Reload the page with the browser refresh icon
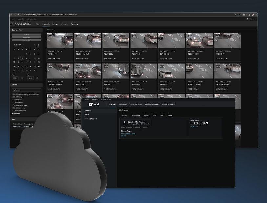 click(x=19, y=15)
